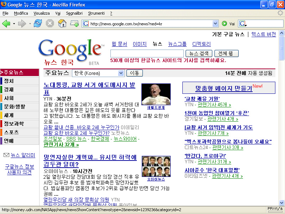The height and width of the screenshot is (214, 285).
Task: Open the SBS 뉴스 source link
Action: 76,139
